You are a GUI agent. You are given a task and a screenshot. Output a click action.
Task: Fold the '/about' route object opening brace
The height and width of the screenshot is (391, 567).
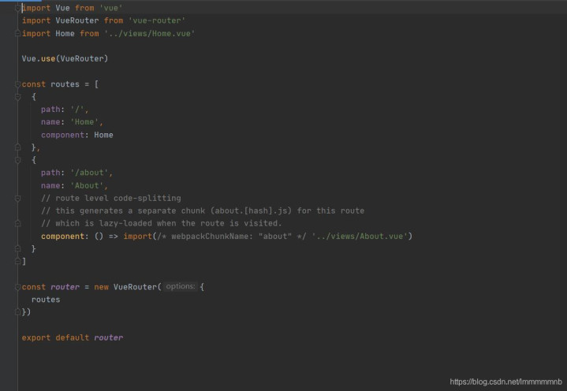17,160
